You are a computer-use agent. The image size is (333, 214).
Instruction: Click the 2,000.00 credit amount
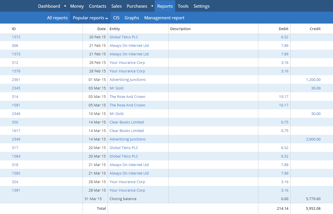tap(313, 139)
